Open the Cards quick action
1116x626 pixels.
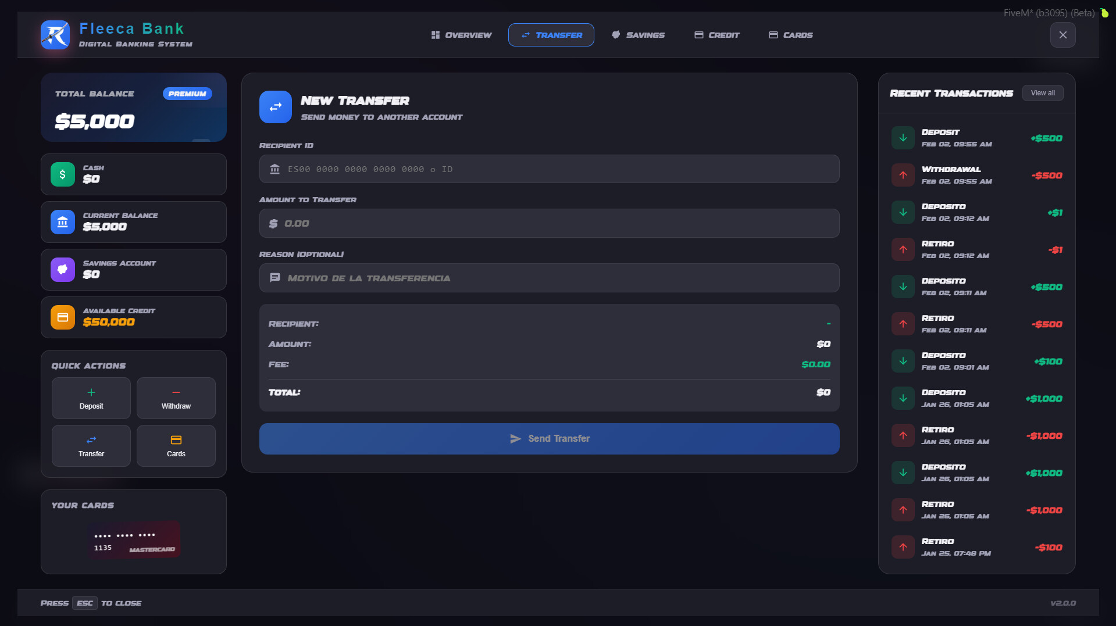pyautogui.click(x=176, y=446)
